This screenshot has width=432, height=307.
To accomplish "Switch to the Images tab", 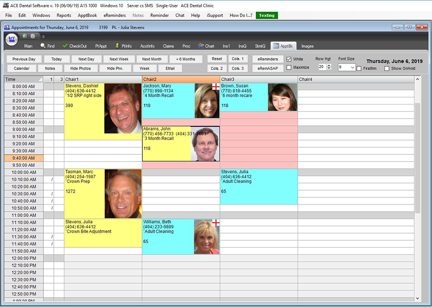I will (x=308, y=46).
